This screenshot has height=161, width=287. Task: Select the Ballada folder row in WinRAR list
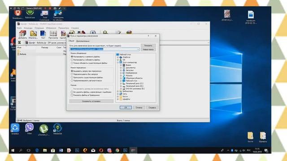point(23,54)
